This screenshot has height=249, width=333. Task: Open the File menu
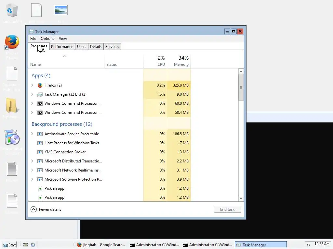(33, 39)
